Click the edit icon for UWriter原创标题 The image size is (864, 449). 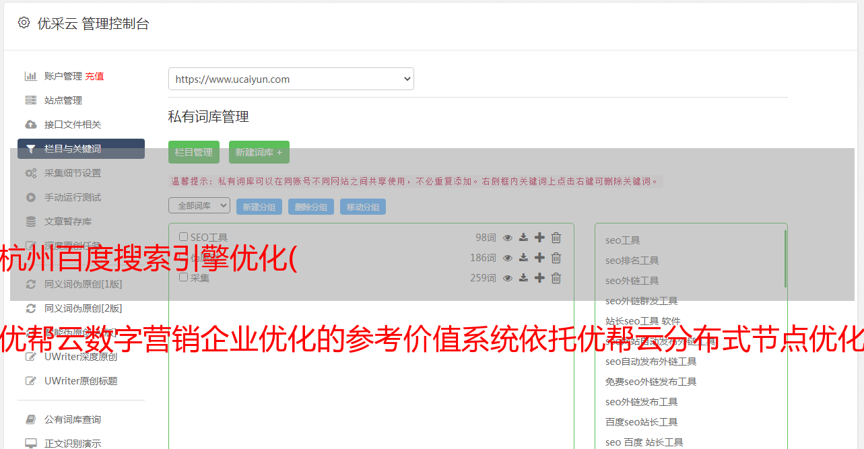pos(31,381)
